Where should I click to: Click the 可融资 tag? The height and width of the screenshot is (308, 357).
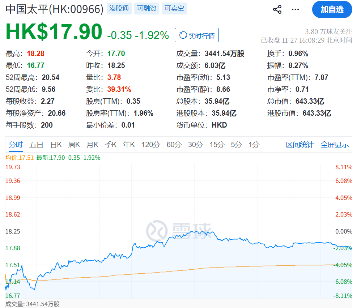pyautogui.click(x=147, y=8)
